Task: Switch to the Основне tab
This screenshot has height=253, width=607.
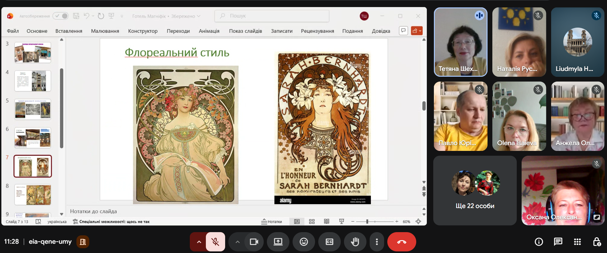Action: [x=37, y=31]
